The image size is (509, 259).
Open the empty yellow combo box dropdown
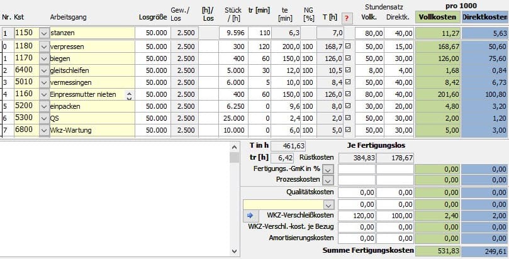328,204
